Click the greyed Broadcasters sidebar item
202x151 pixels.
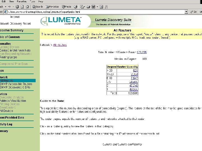pos(8,107)
